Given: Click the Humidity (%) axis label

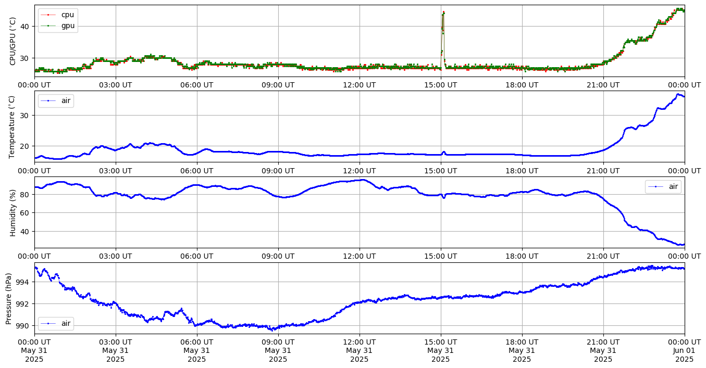Looking at the screenshot, I should (x=13, y=212).
